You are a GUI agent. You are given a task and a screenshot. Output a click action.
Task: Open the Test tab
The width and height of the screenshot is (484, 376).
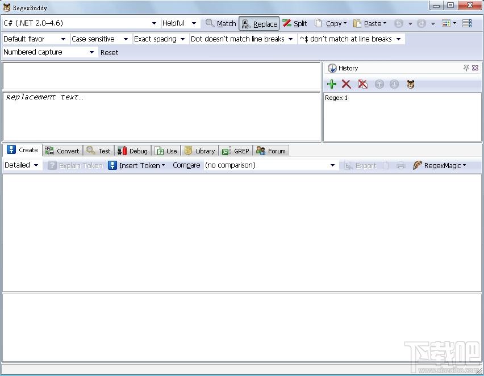pos(99,151)
